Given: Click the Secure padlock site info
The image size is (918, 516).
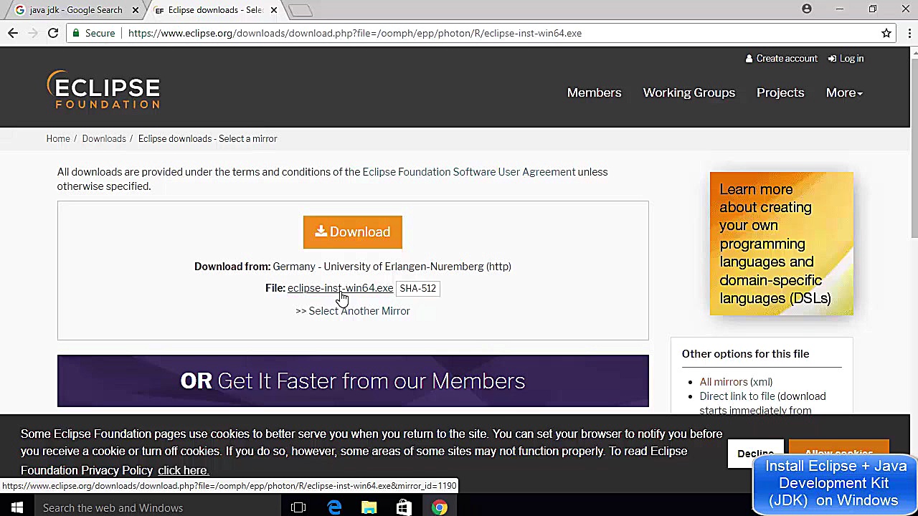Looking at the screenshot, I should [x=93, y=33].
